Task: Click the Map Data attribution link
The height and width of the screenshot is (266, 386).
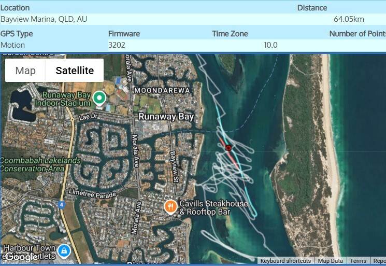Action: click(x=330, y=261)
